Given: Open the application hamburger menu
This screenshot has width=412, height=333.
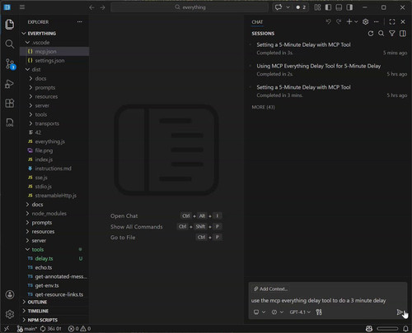Looking at the screenshot, I should coord(22,7).
